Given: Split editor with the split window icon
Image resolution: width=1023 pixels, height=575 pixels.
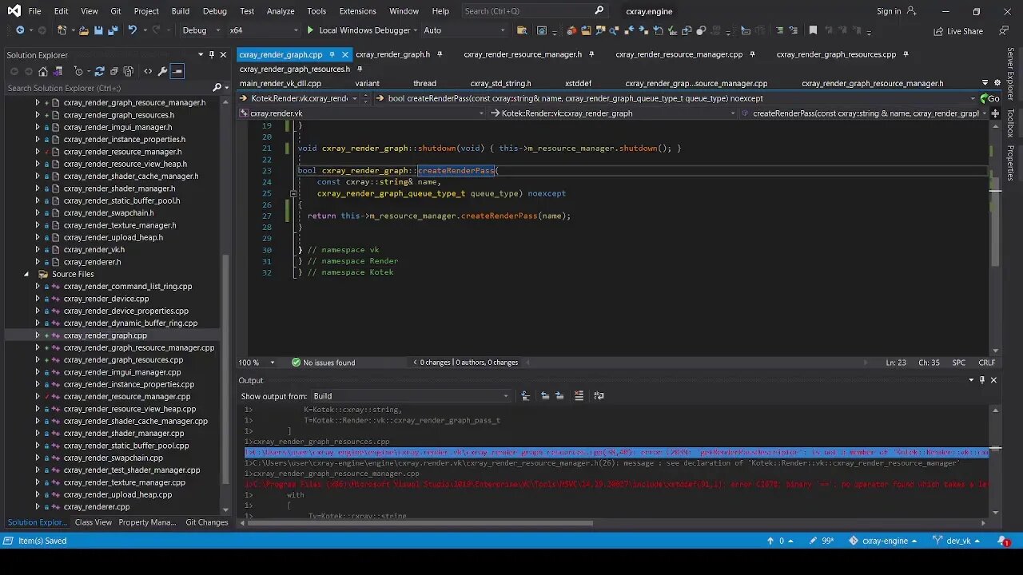Looking at the screenshot, I should click(x=996, y=113).
